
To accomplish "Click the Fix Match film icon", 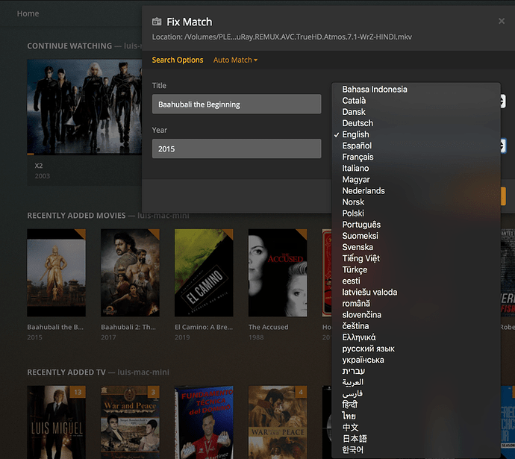I will [x=157, y=22].
